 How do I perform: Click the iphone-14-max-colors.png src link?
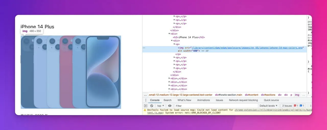pos(247,48)
